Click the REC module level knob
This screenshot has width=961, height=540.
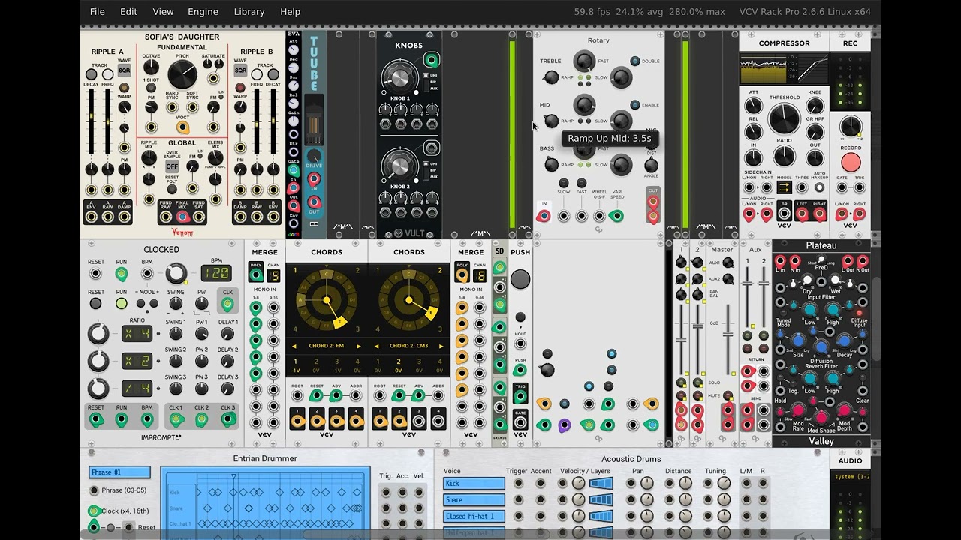tap(851, 126)
